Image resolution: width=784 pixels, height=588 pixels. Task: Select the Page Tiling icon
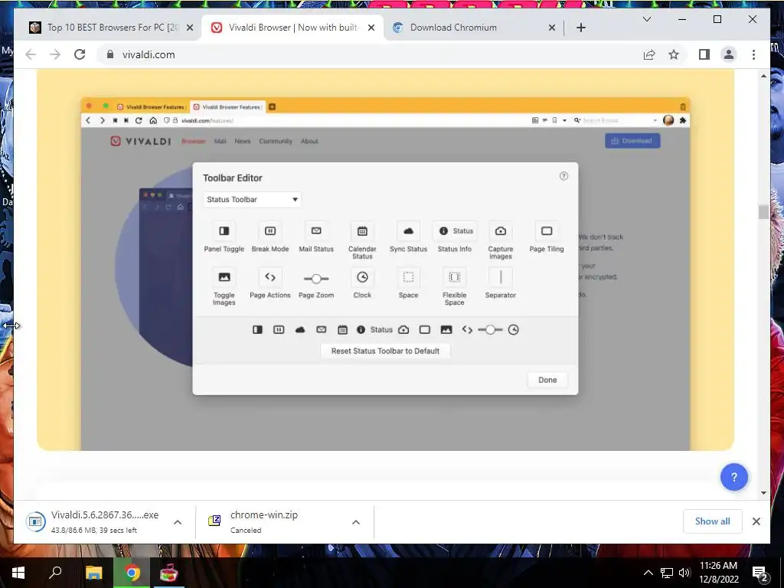[547, 231]
